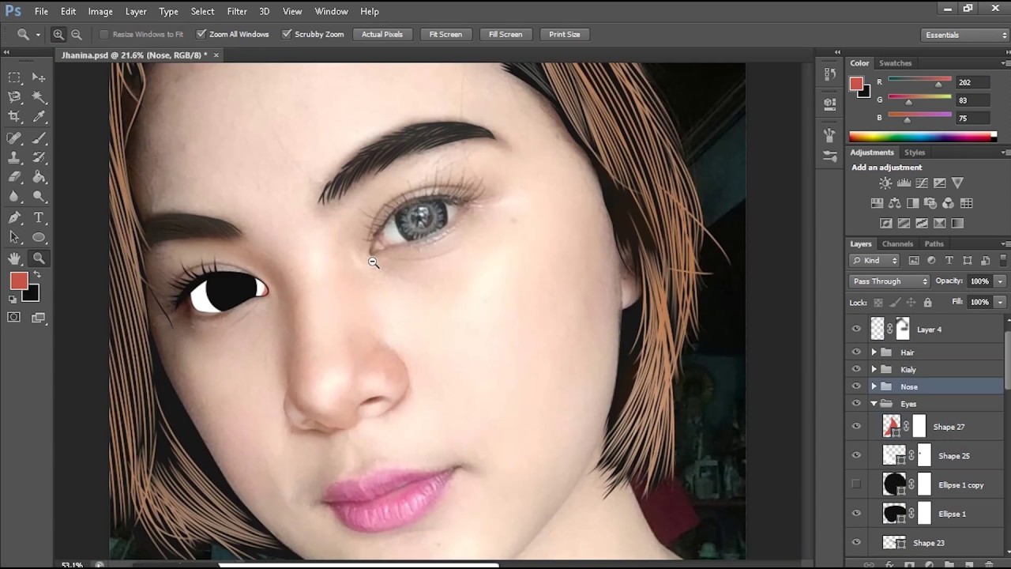Viewport: 1011px width, 569px height.
Task: Choose Zoom In mode in options bar
Action: tap(58, 34)
